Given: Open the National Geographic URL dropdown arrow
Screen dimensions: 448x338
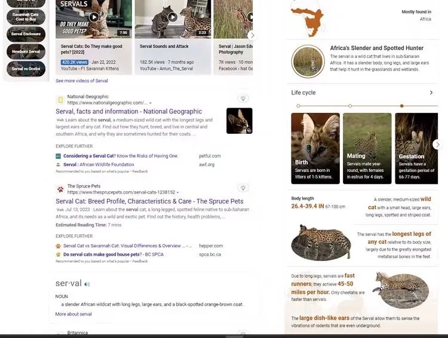Looking at the screenshot, I should point(151,103).
